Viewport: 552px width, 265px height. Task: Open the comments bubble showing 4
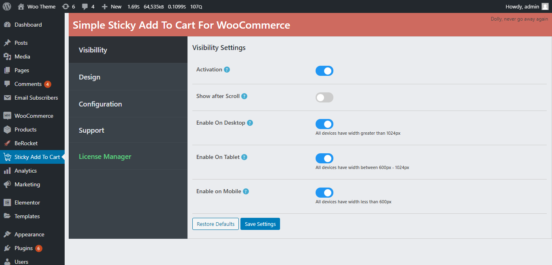click(85, 7)
